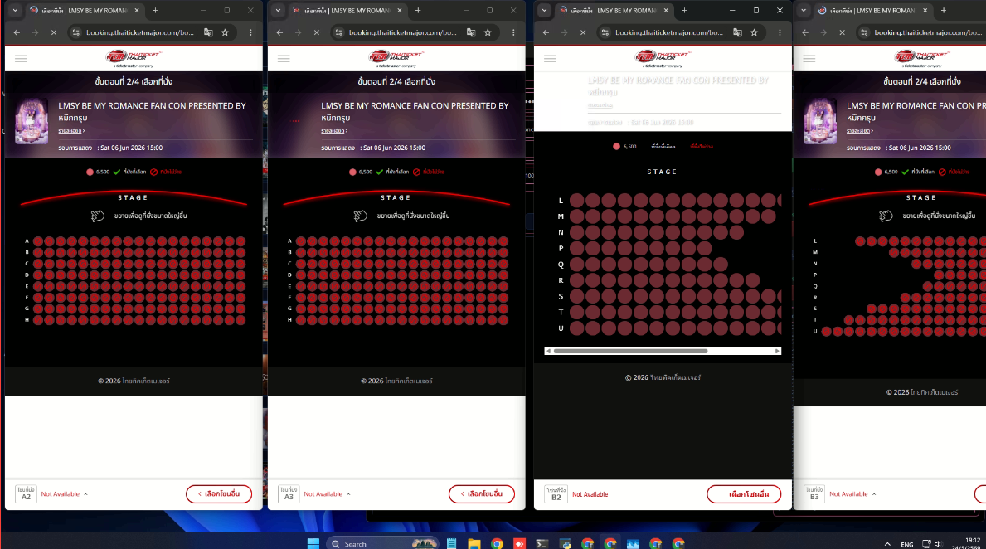Open hamburger menu in the A2 zone window
986x549 pixels.
point(21,58)
